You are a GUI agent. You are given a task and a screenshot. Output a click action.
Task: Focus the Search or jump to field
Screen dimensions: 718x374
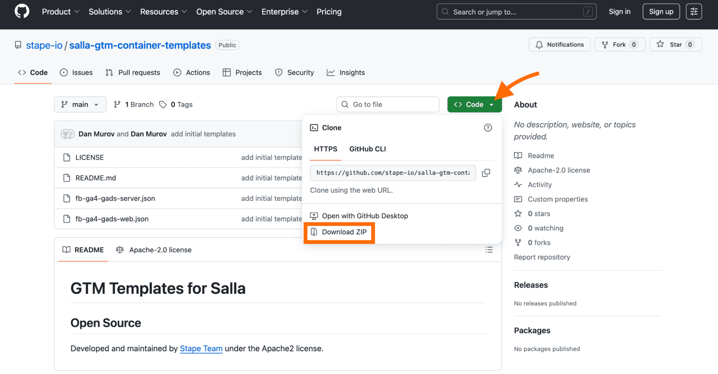point(517,12)
